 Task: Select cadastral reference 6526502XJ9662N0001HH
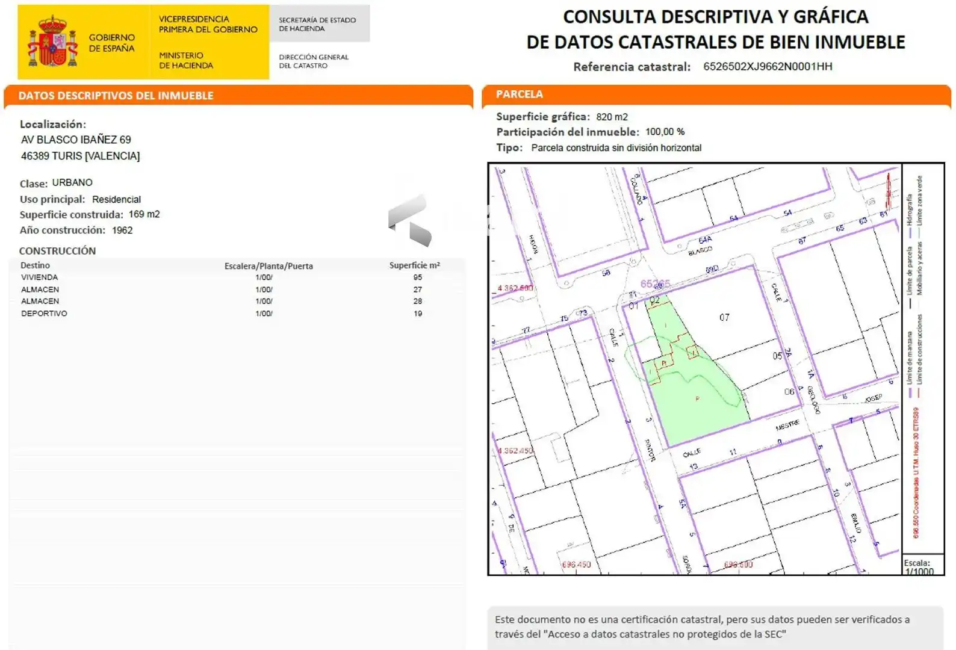(x=768, y=67)
